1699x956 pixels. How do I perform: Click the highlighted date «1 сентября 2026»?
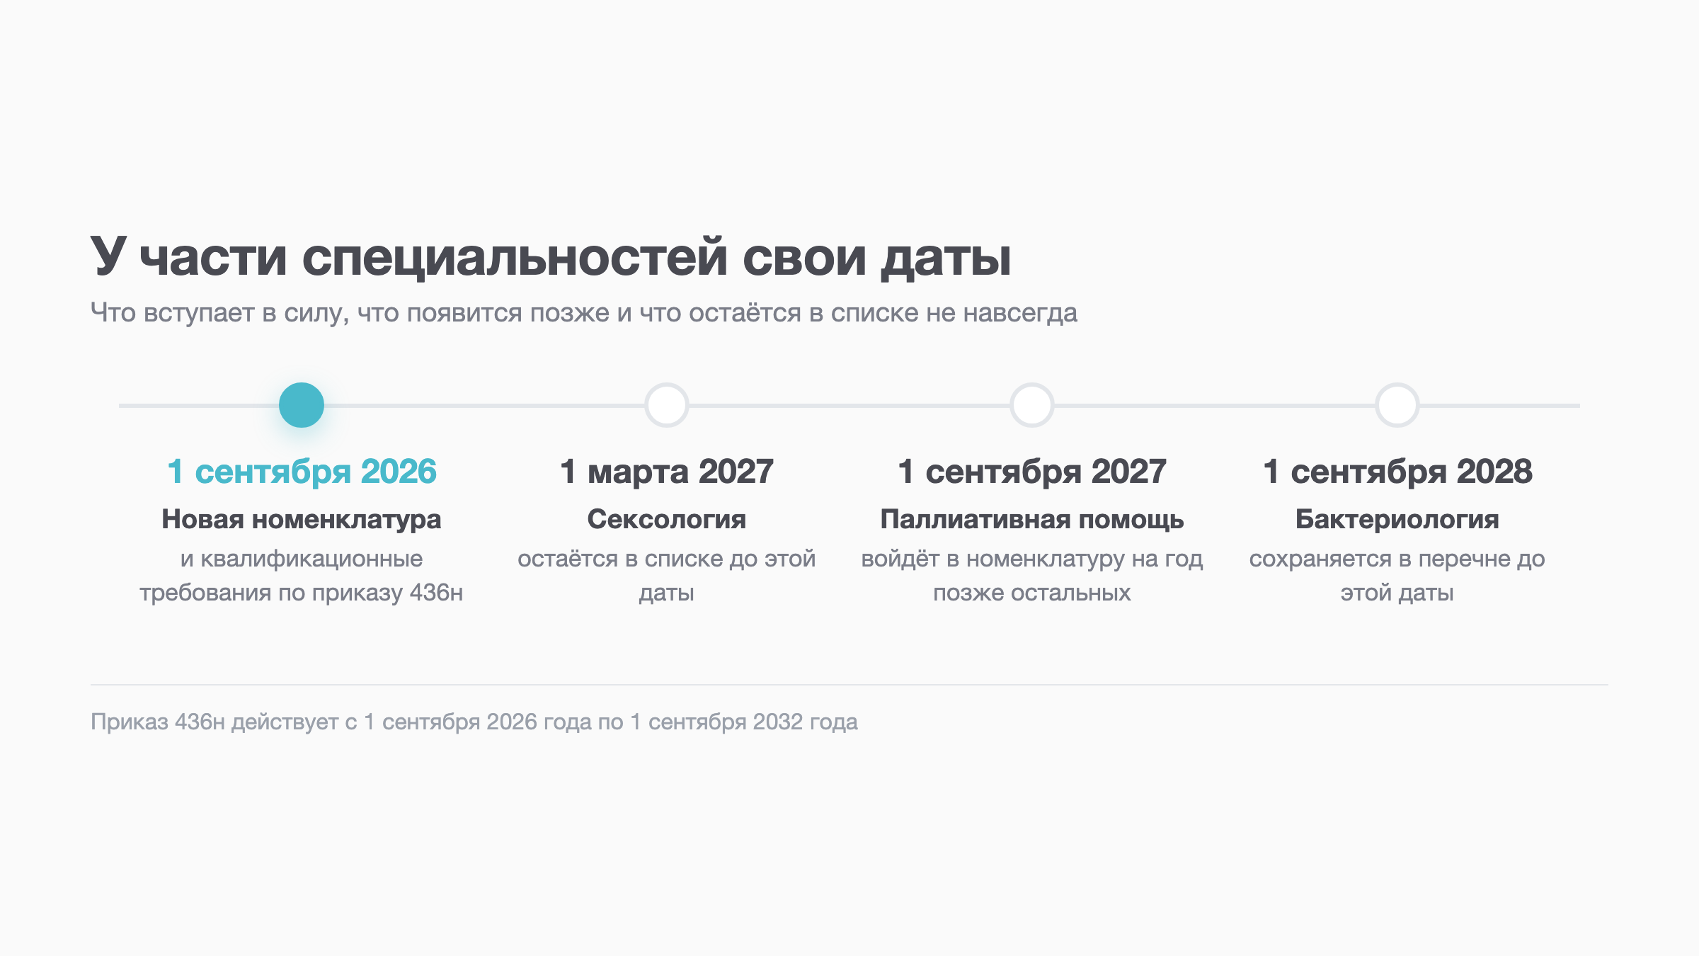click(302, 472)
